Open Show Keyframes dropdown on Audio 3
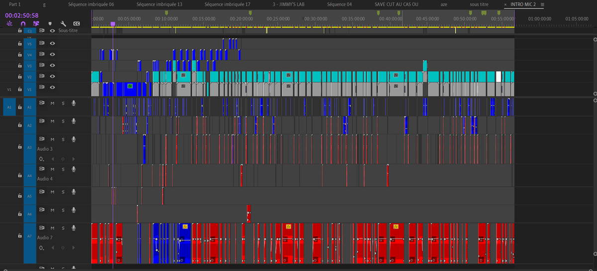This screenshot has width=597, height=271. click(41, 159)
